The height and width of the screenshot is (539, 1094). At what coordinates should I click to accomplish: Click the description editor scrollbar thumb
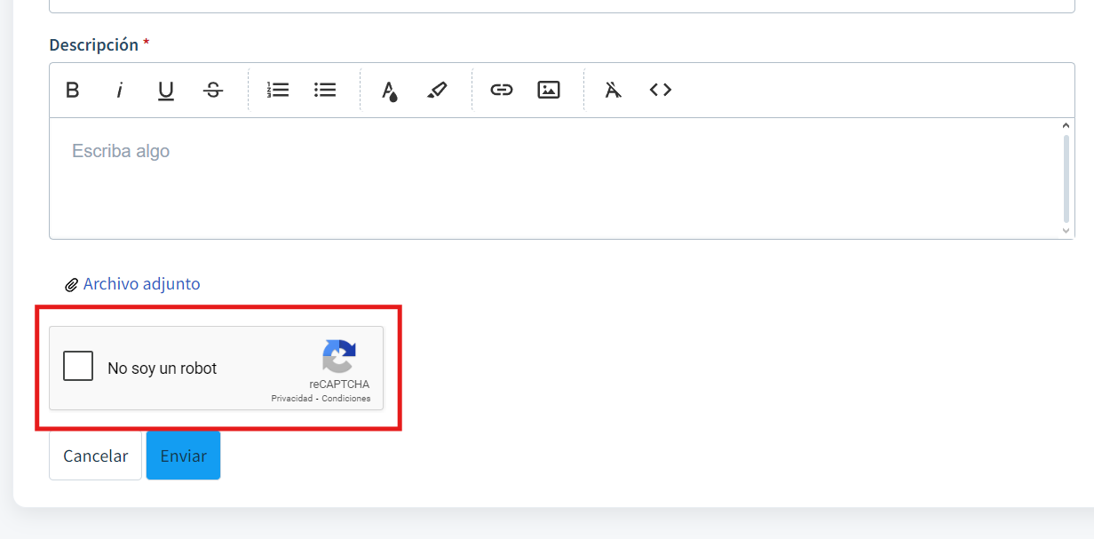pyautogui.click(x=1066, y=178)
